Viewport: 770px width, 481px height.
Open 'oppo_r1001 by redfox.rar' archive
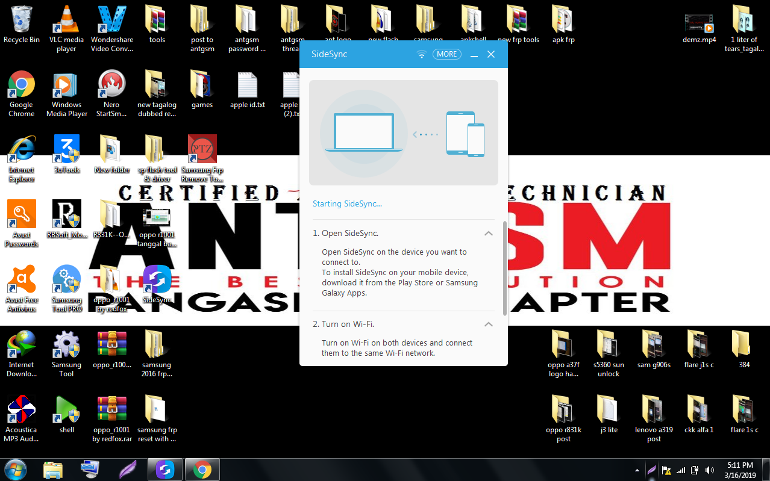112,419
